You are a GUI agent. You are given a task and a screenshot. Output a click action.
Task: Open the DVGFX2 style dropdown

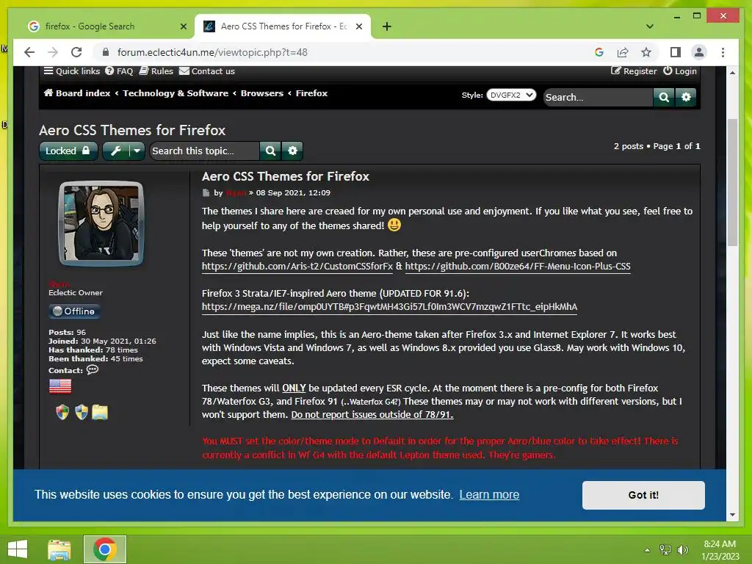pos(511,95)
